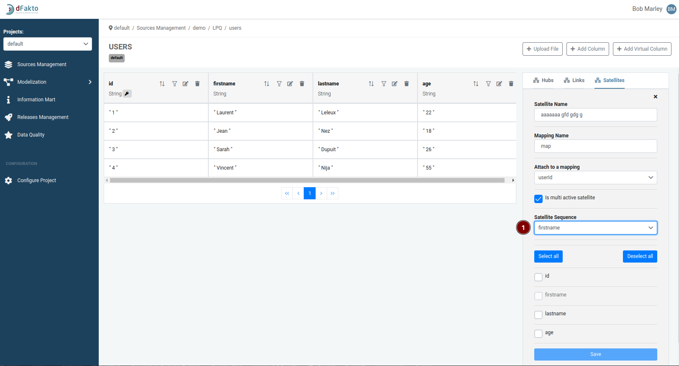This screenshot has height=366, width=679.
Task: Save the satellite
Action: pos(595,354)
